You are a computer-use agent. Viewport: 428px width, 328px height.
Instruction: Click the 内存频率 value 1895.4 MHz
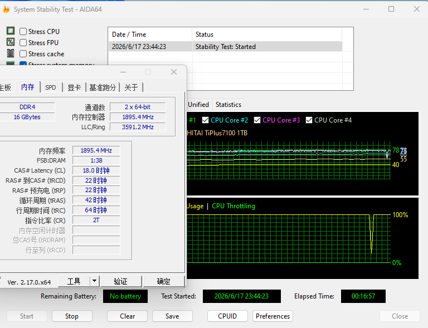coord(96,150)
